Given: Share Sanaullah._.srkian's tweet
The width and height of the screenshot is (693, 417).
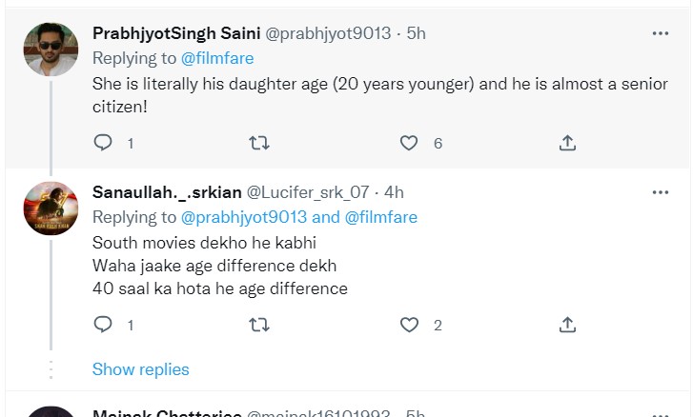Looking at the screenshot, I should point(567,326).
